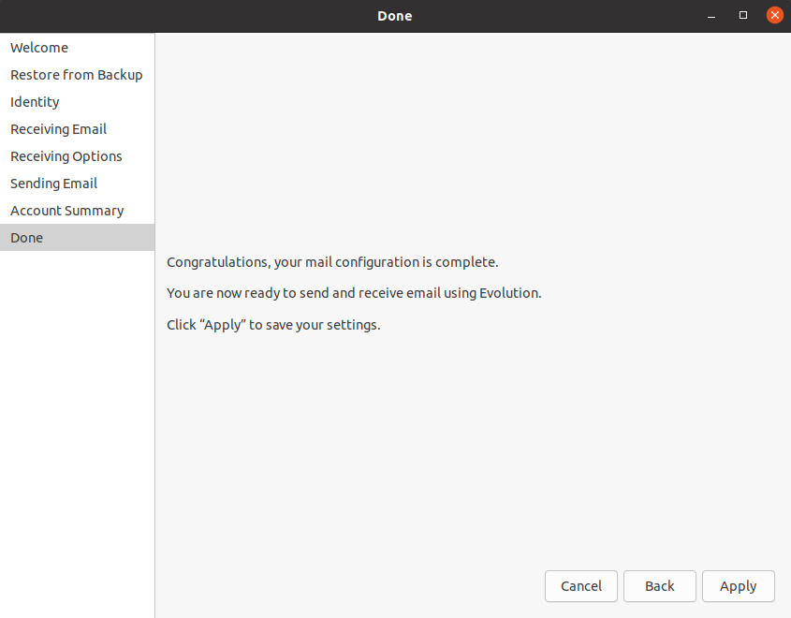791x618 pixels.
Task: Select the Welcome step in sidebar
Action: 39,48
